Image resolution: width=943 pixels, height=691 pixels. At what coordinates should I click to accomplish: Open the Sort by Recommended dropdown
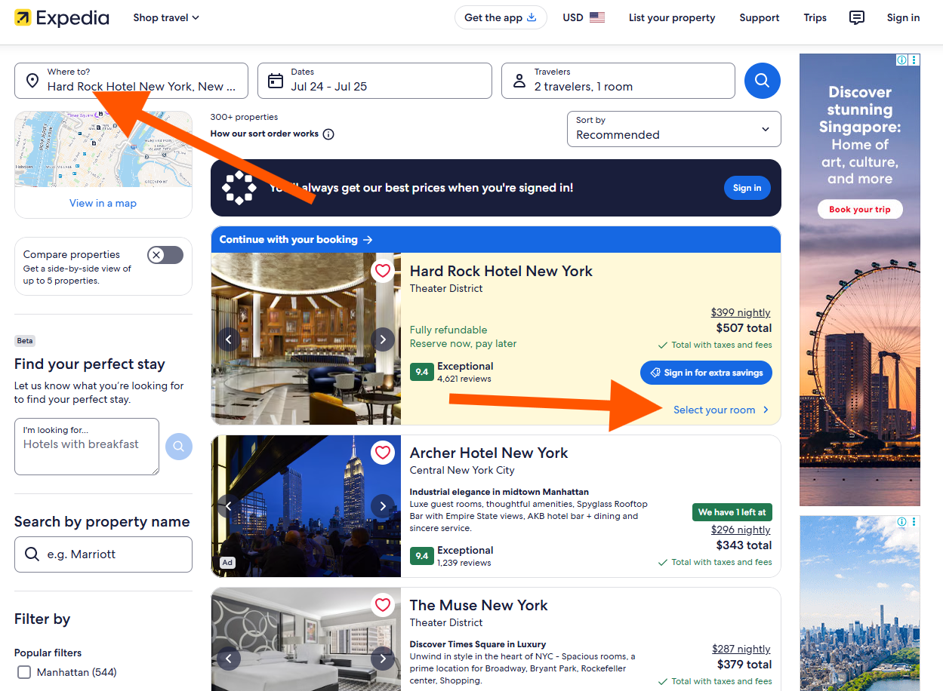pyautogui.click(x=674, y=129)
